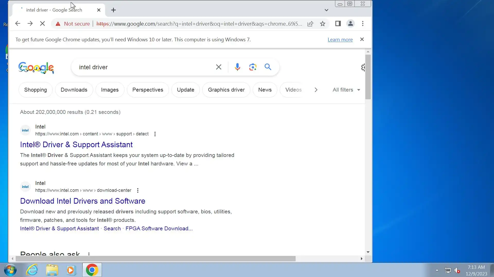Click the blue search magnifier button
494x277 pixels.
(268, 67)
